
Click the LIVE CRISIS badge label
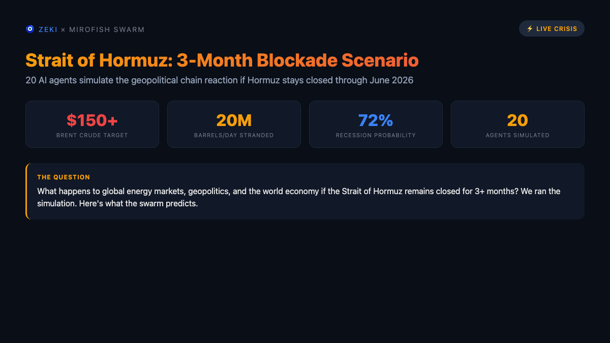coord(557,29)
